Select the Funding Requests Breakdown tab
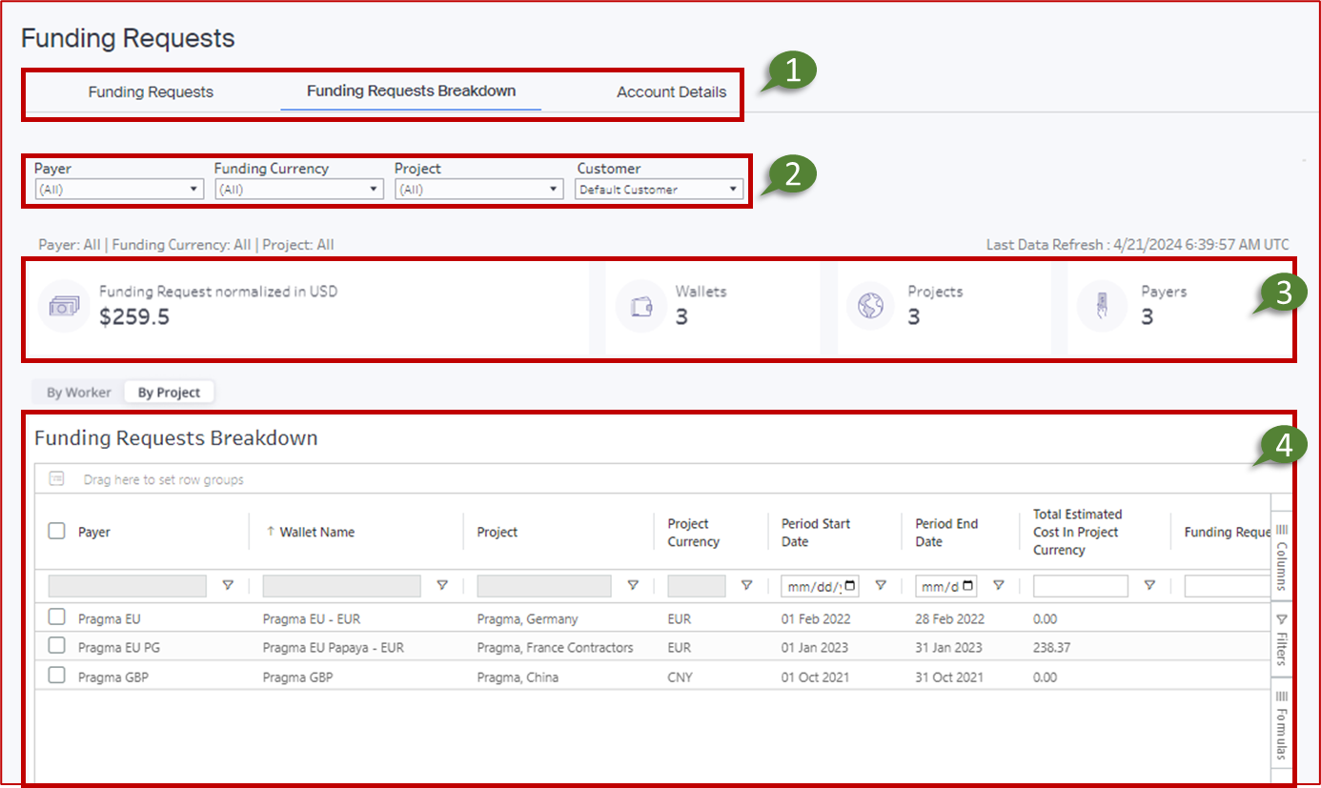Screen dimensions: 1321x788 click(411, 91)
